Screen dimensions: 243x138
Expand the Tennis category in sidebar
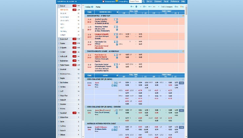coord(69,43)
